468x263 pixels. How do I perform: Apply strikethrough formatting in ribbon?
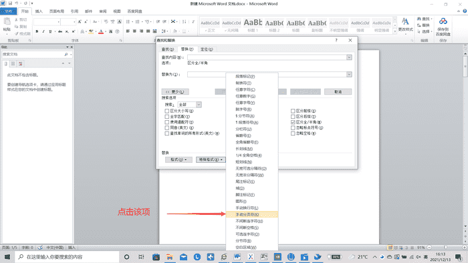(60, 31)
